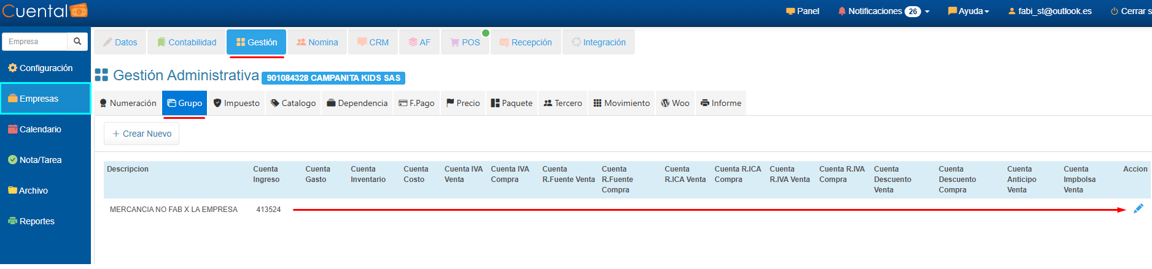Type in the Empresa search field
Viewport: 1152px width, 269px height.
[x=35, y=42]
